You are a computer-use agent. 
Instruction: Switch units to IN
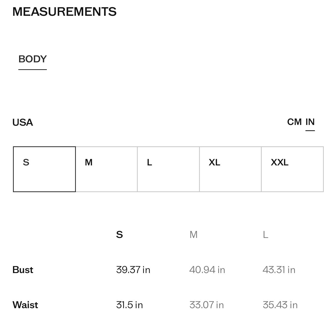coord(310,122)
